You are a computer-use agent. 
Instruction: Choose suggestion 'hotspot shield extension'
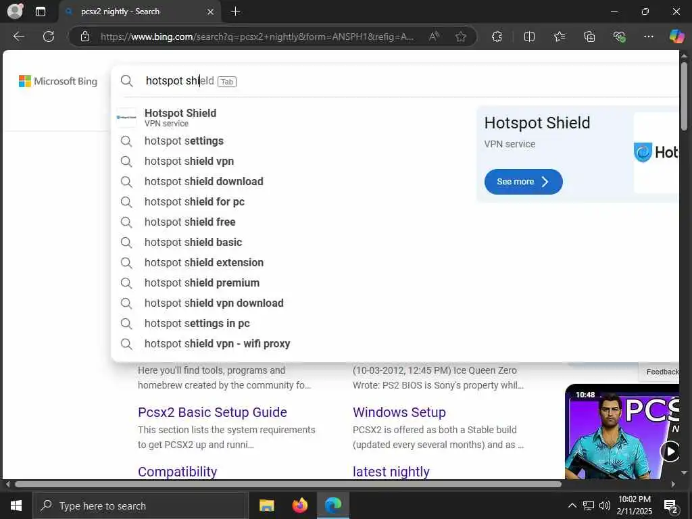click(x=291, y=263)
